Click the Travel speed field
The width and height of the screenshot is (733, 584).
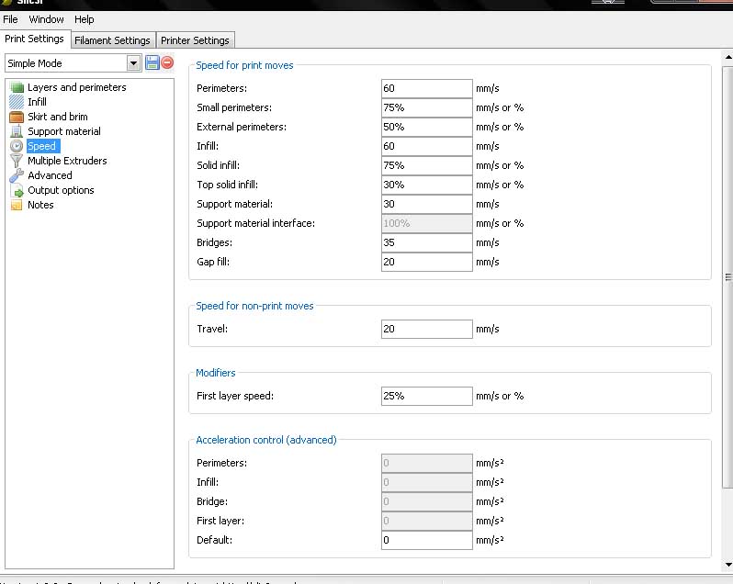(427, 329)
